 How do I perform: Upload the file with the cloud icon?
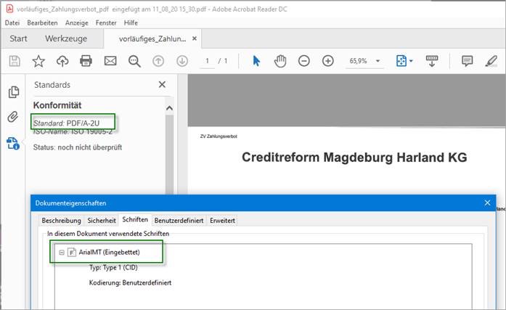pyautogui.click(x=62, y=61)
